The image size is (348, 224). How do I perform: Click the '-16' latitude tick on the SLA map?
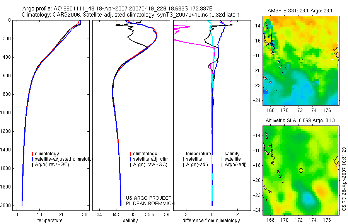click(256, 150)
